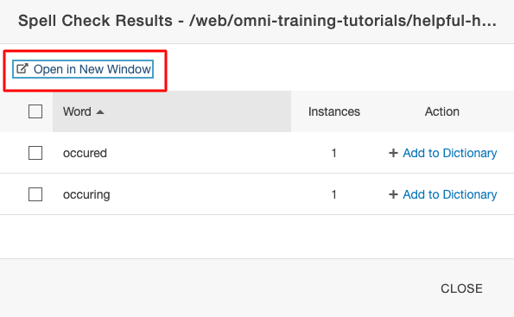Open spell check results in a new window
Screen dimensions: 514x317
(83, 69)
